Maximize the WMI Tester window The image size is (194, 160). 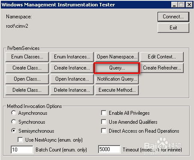coord(182,5)
